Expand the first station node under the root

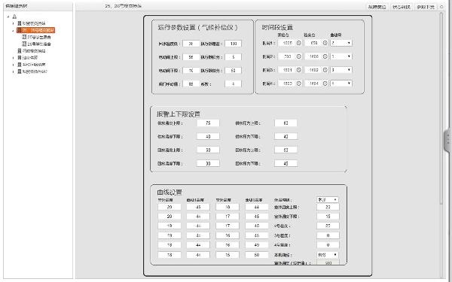[x=13, y=23]
